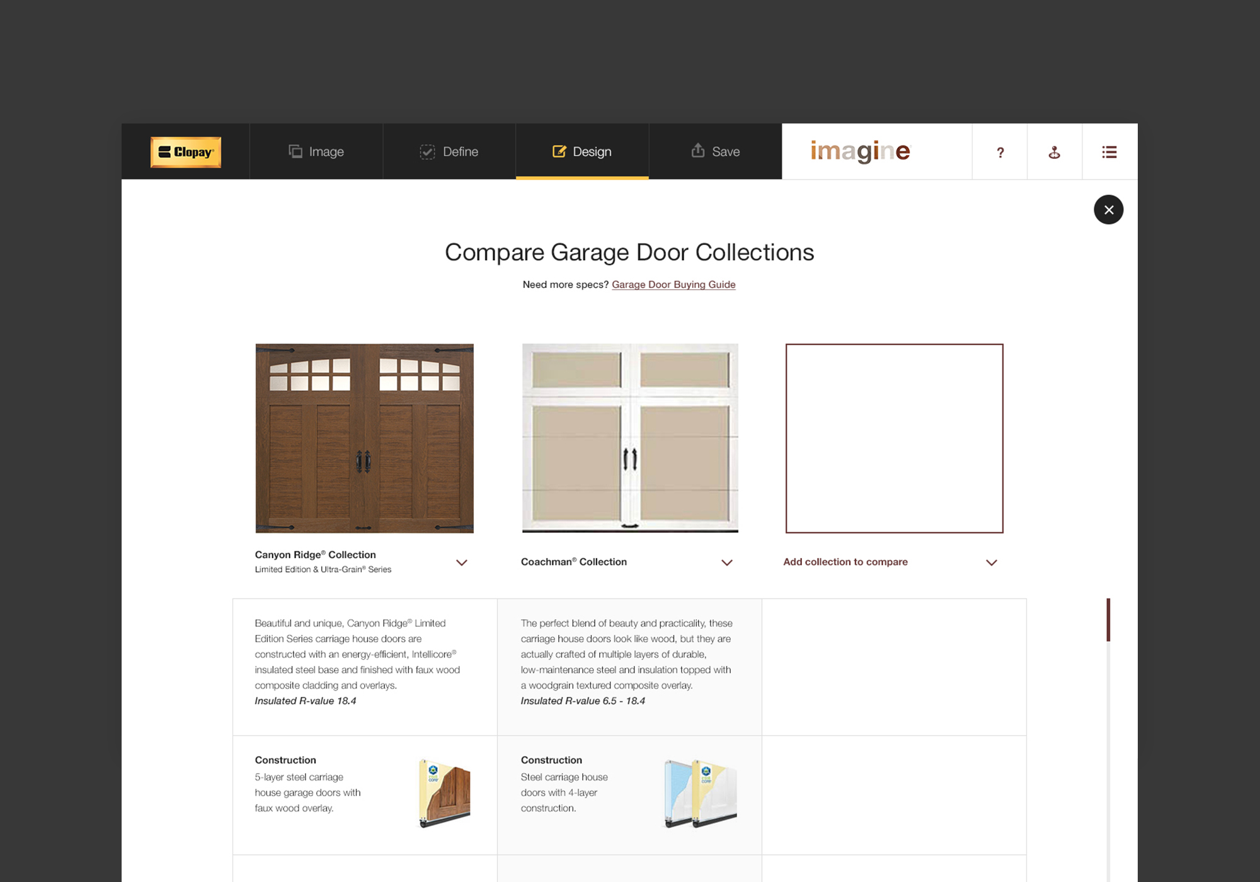
Task: Close the compare collections panel
Action: [x=1108, y=210]
